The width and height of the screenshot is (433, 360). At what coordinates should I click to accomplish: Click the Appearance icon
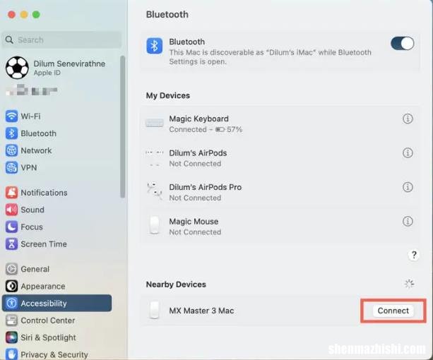pos(11,286)
